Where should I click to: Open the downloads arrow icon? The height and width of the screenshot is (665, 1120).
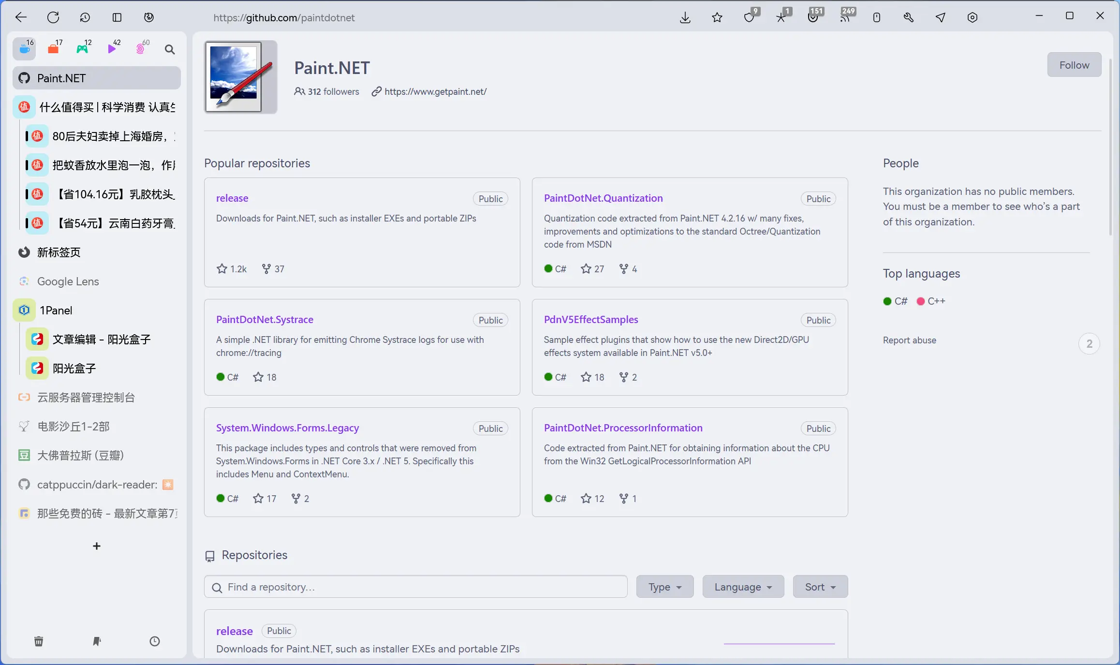click(x=685, y=17)
